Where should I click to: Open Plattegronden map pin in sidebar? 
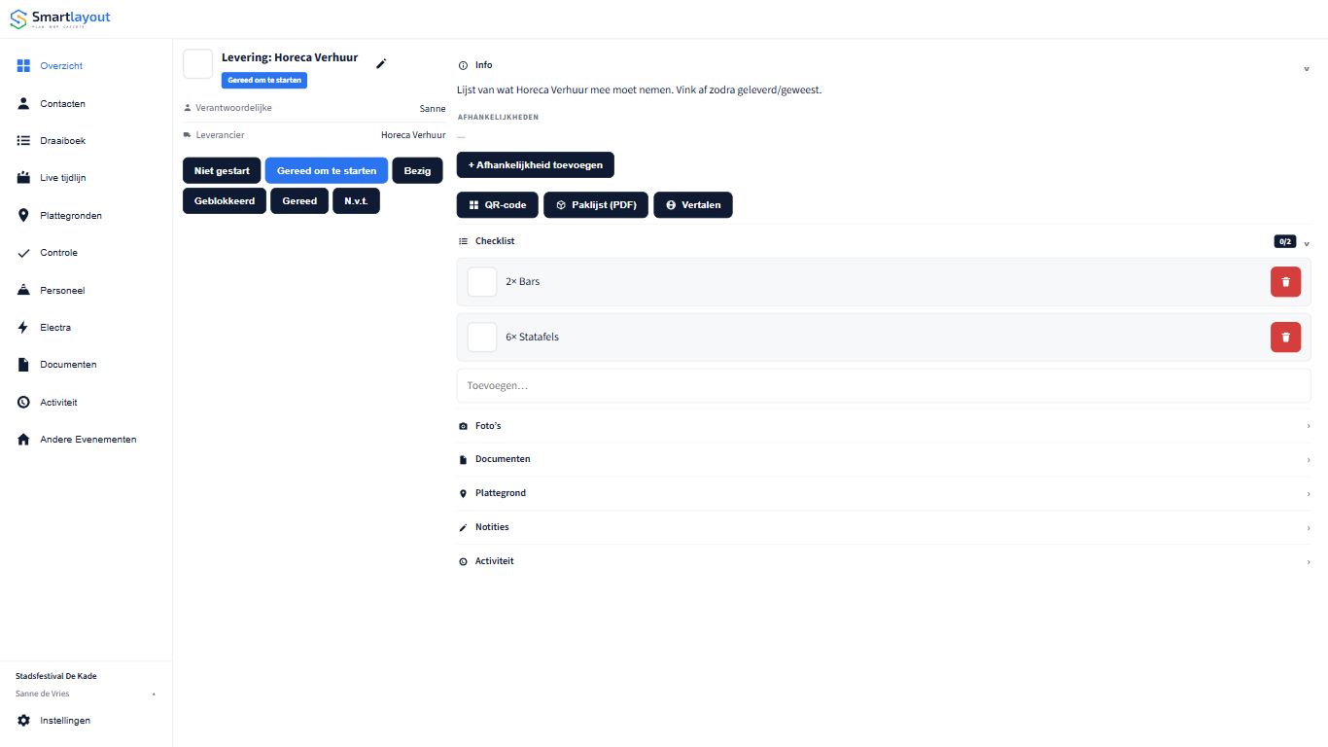tap(23, 216)
